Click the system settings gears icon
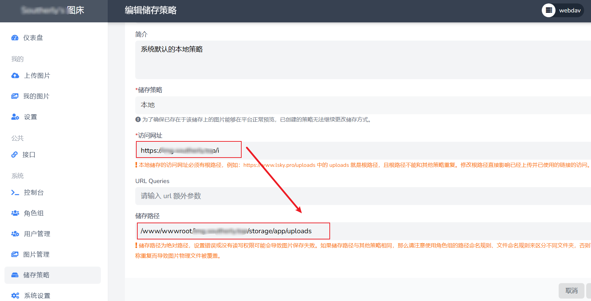The height and width of the screenshot is (301, 591). (15, 296)
